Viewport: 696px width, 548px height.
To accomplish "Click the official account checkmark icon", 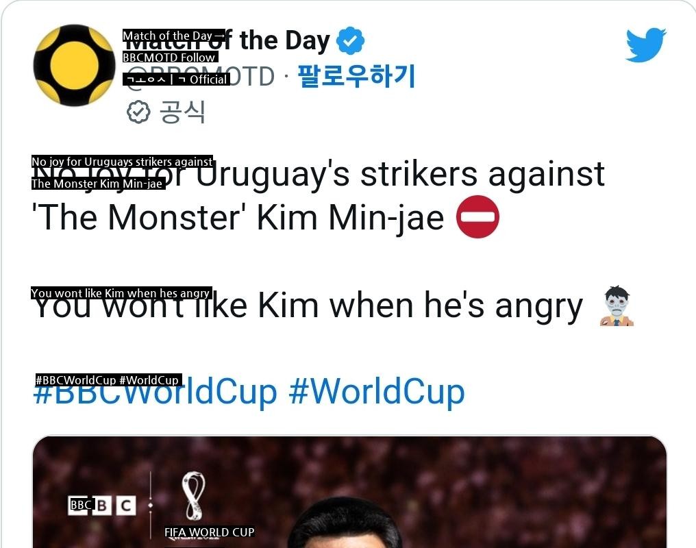I will click(x=138, y=112).
